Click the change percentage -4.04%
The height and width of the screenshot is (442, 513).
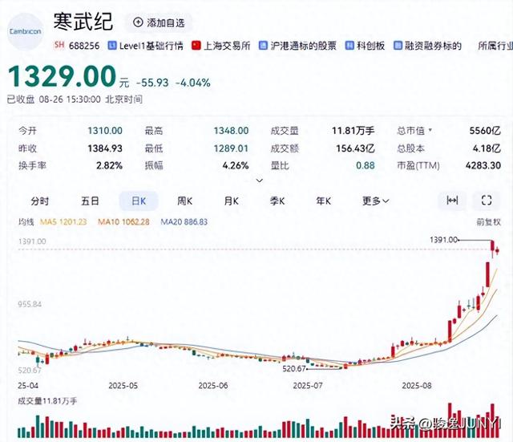coord(193,83)
